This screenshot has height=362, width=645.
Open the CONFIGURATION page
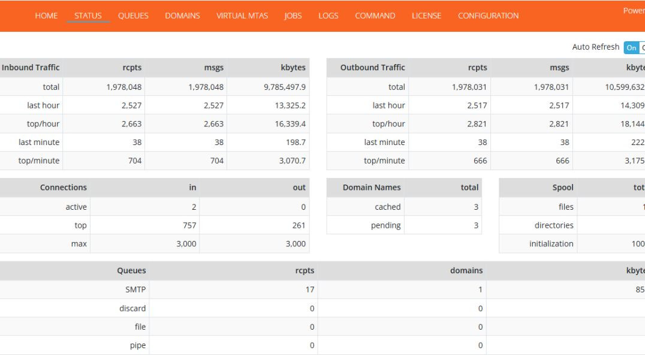click(x=488, y=16)
